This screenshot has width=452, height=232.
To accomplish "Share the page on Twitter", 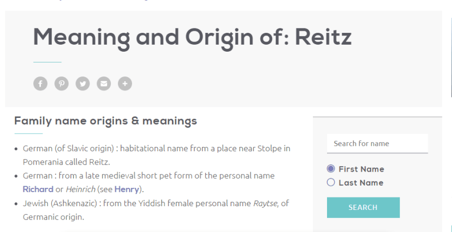I will 82,83.
